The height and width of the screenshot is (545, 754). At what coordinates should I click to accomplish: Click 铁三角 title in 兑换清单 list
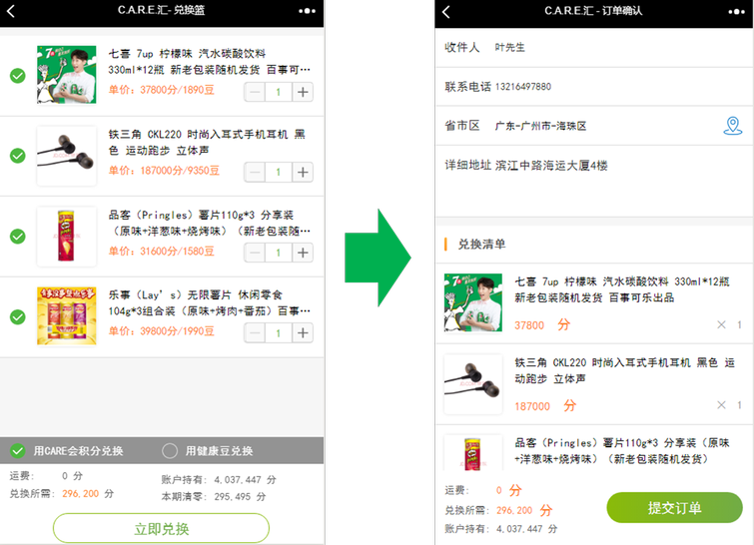point(624,370)
